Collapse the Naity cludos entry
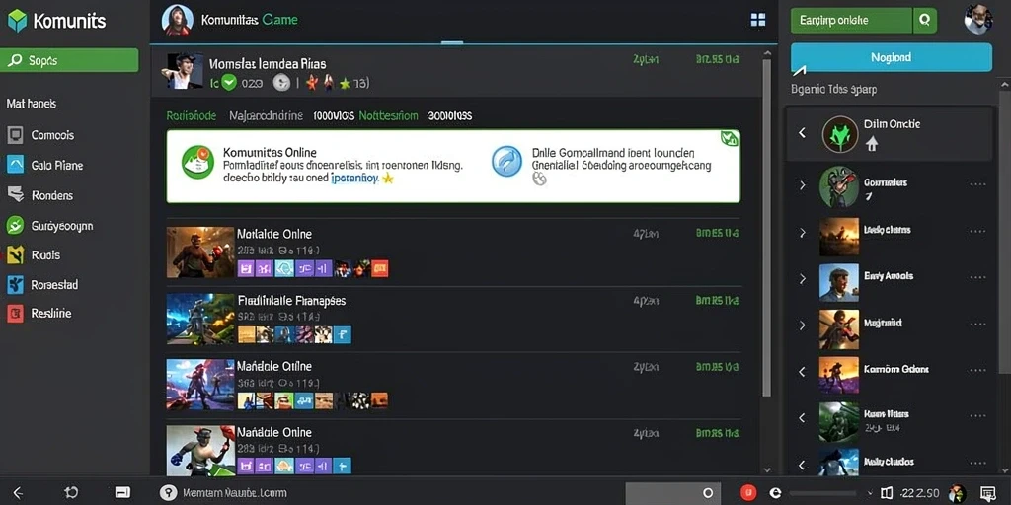The width and height of the screenshot is (1011, 505). (x=802, y=465)
